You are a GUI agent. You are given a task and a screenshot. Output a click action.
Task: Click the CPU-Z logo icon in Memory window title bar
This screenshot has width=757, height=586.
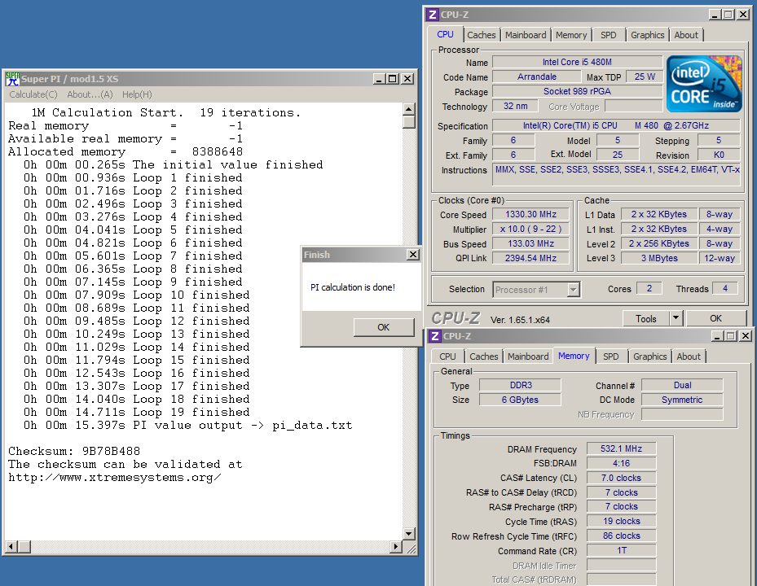click(x=435, y=336)
